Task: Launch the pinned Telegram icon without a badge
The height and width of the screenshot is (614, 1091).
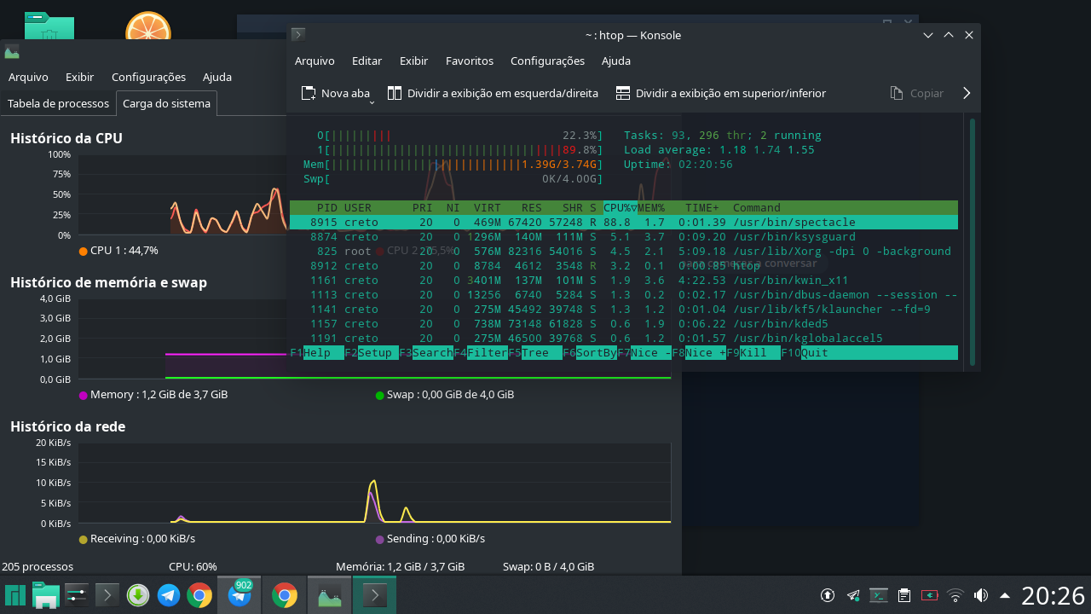Action: [x=169, y=594]
